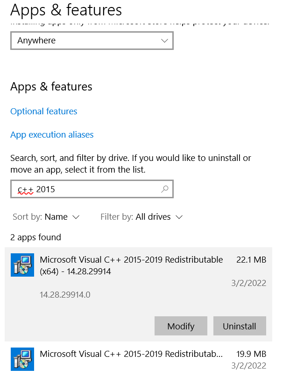Click the installer icon of the x64 Redistributable
304x383 pixels.
[x=22, y=265]
